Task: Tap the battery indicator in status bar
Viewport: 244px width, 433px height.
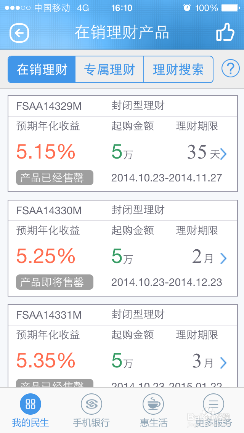Action: 230,8
